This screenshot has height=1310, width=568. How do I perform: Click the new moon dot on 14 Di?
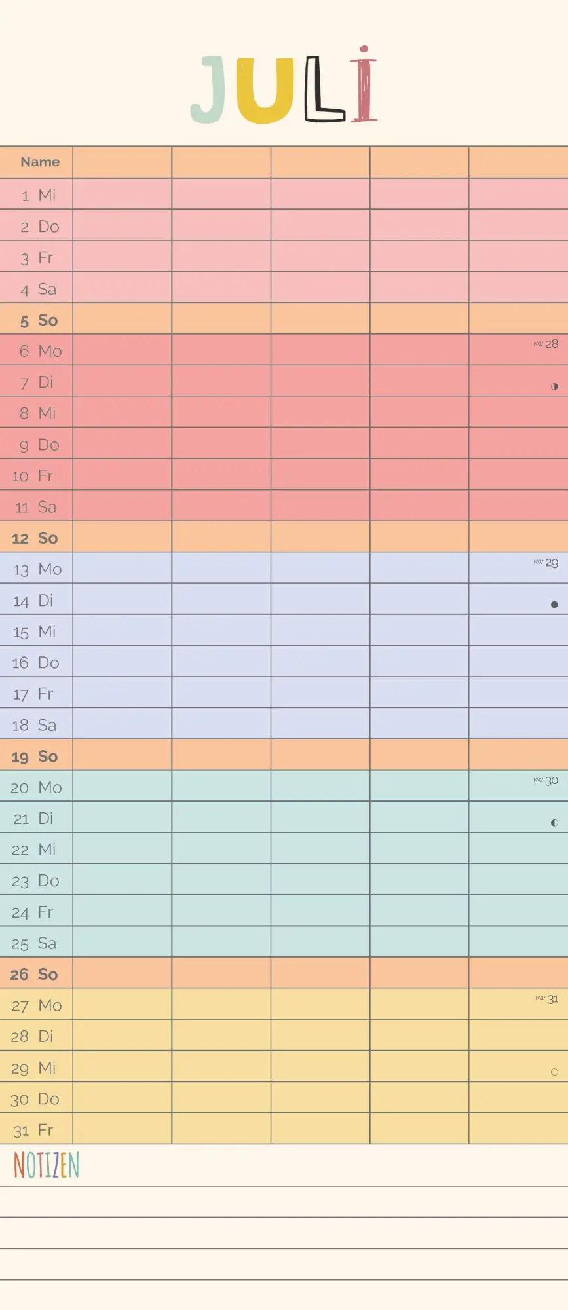(554, 605)
